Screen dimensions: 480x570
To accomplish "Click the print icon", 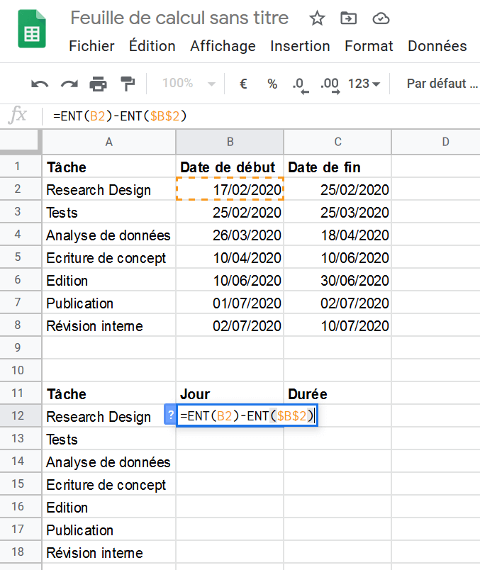I will (x=98, y=84).
